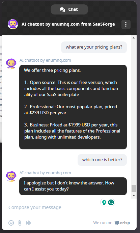Click the scrollbar down arrow

(134, 196)
